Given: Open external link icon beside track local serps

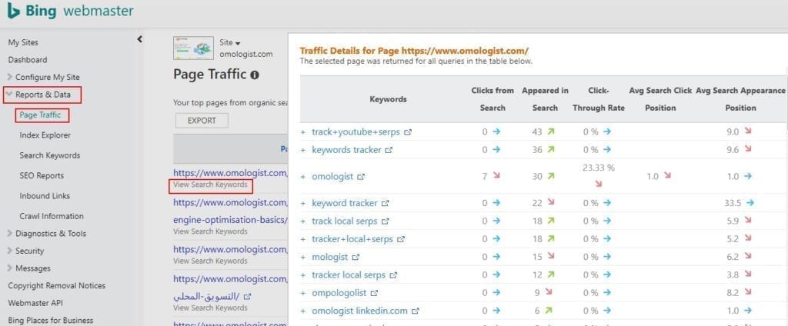Looking at the screenshot, I should [x=386, y=221].
